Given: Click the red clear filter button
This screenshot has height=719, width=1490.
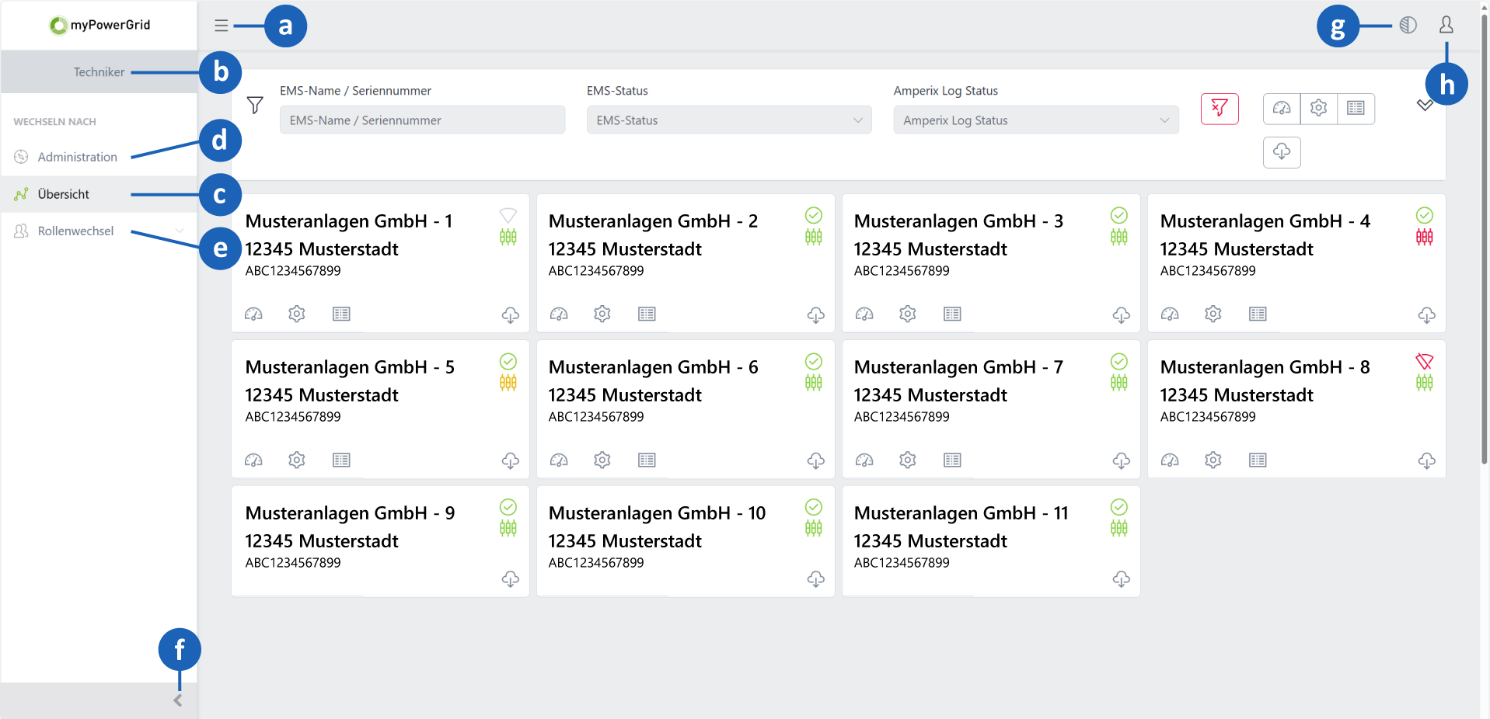Looking at the screenshot, I should pyautogui.click(x=1219, y=109).
